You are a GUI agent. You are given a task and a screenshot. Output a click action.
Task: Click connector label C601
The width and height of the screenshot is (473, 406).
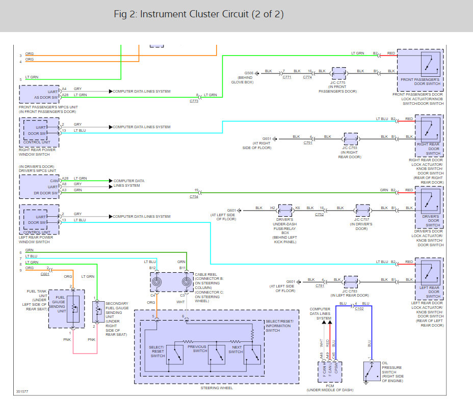coord(45,274)
